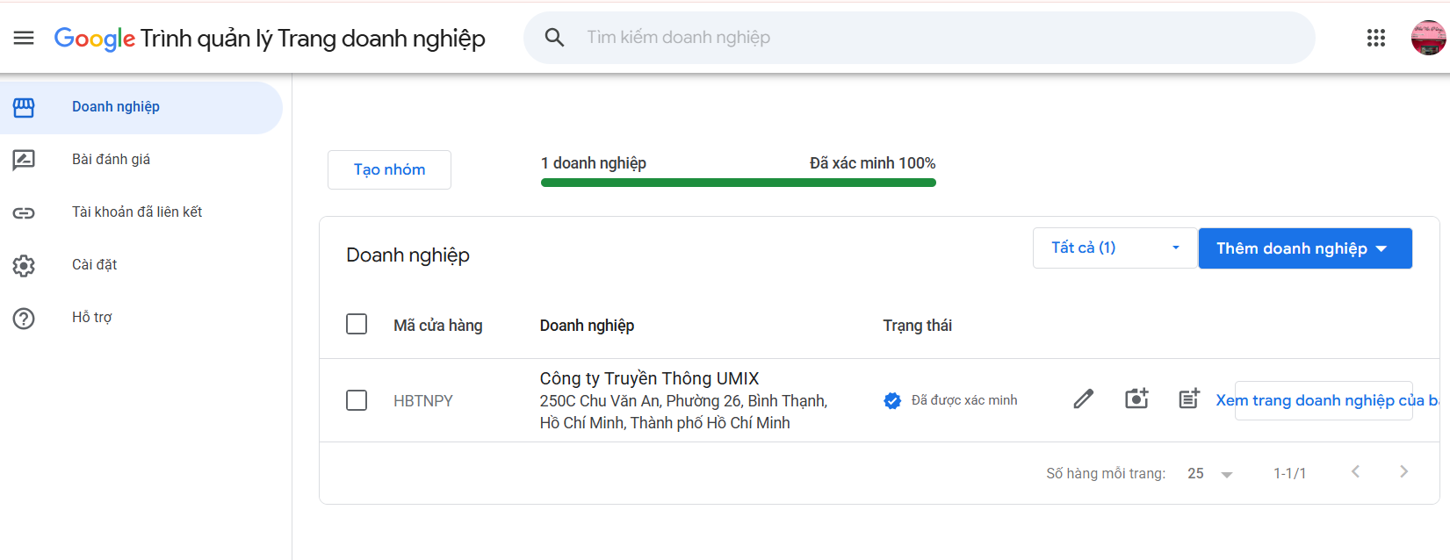Viewport: 1450px width, 560px height.
Task: Click the create post icon
Action: coord(1189,398)
